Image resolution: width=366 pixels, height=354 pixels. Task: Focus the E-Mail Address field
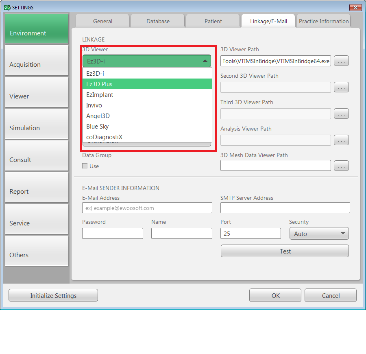[x=147, y=208]
